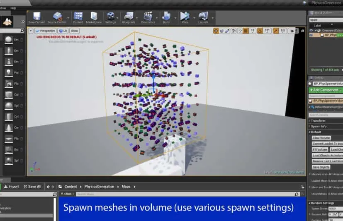Toggle scale snapping icon in viewport
343x221 pixels.
click(x=276, y=31)
